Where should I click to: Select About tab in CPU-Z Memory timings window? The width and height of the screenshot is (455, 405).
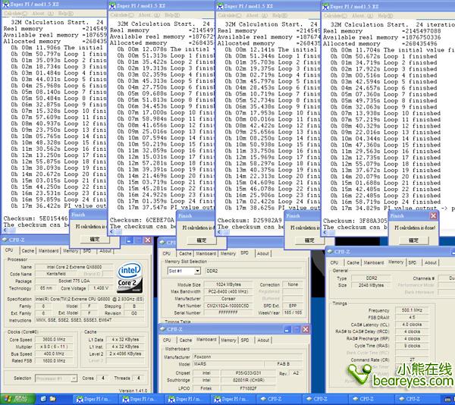click(x=431, y=262)
